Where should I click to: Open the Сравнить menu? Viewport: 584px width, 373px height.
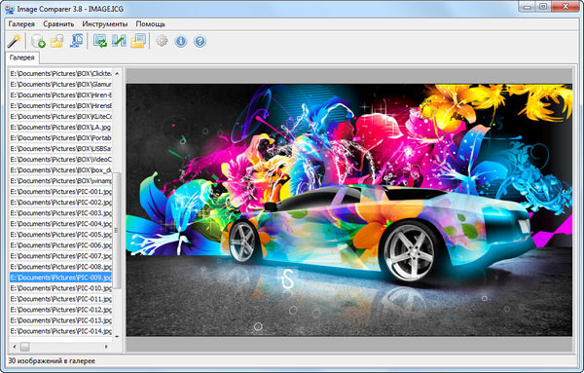tap(58, 23)
